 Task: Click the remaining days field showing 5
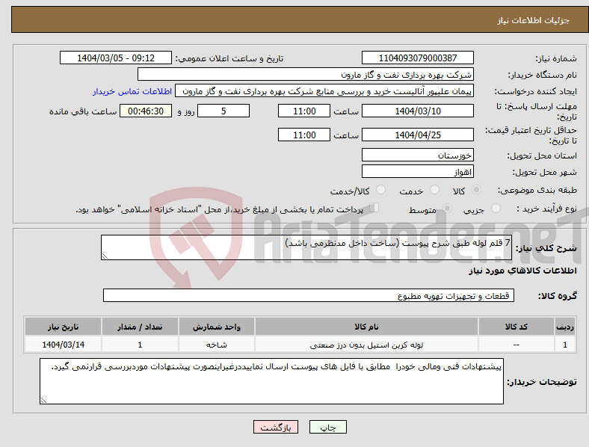point(223,111)
